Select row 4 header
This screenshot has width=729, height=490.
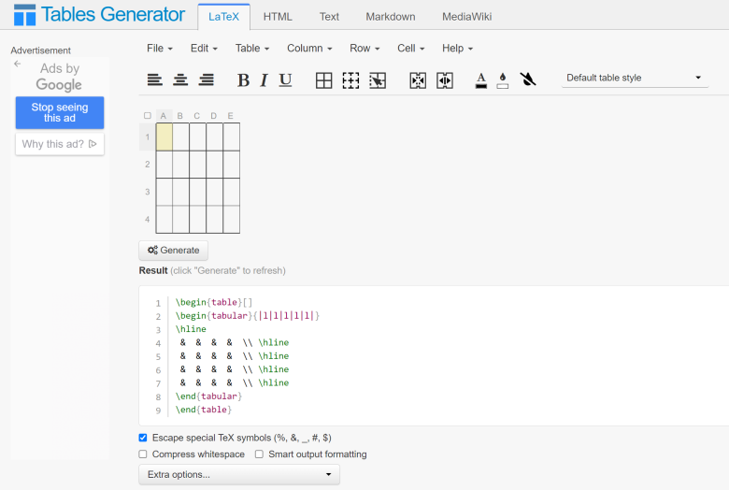tap(148, 219)
